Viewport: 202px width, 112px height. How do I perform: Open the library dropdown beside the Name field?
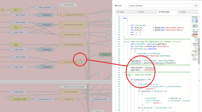pos(197,5)
